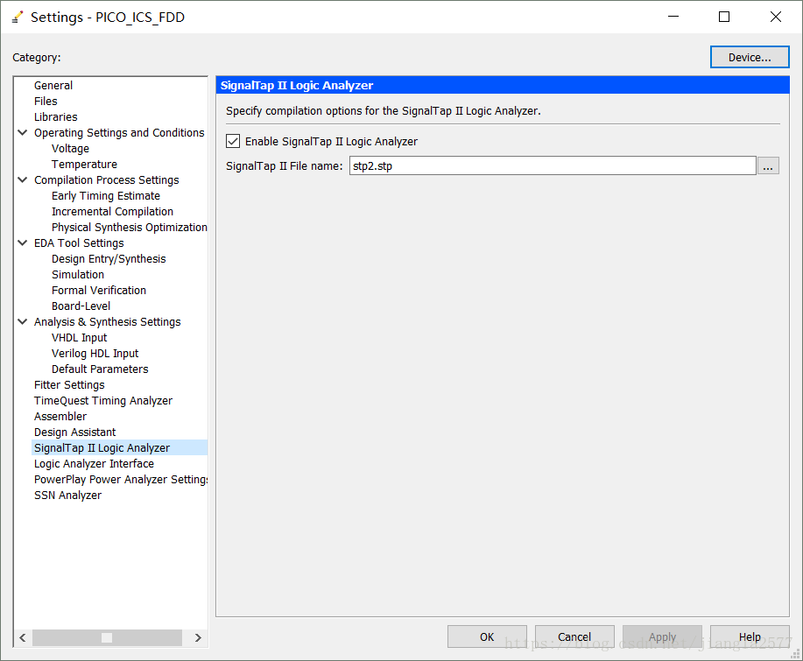803x661 pixels.
Task: Select VHDL Input category
Action: (80, 338)
